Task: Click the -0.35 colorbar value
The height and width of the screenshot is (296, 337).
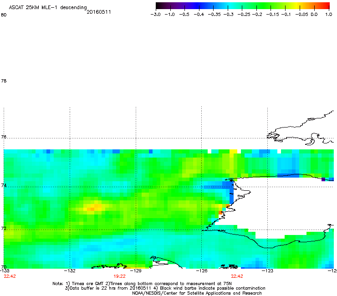Action: (x=214, y=15)
